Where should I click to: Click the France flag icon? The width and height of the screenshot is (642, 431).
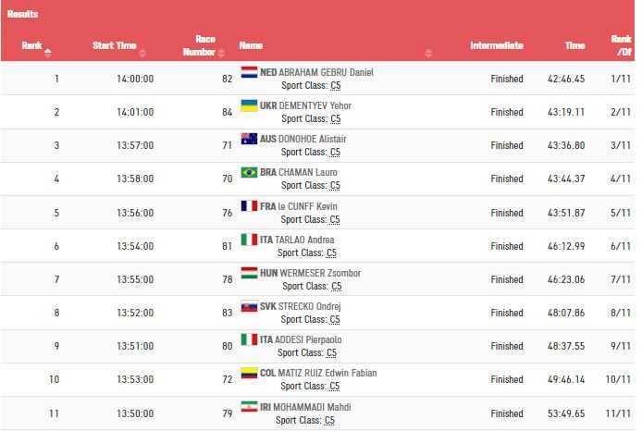pyautogui.click(x=249, y=205)
